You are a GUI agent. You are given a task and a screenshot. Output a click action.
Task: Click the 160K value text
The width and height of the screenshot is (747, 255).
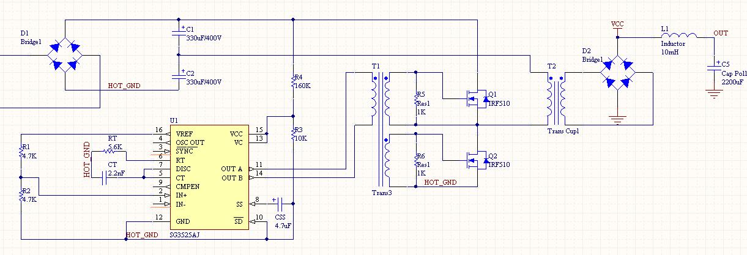[302, 86]
